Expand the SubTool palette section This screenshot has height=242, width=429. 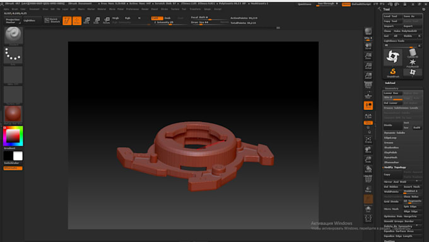(390, 83)
